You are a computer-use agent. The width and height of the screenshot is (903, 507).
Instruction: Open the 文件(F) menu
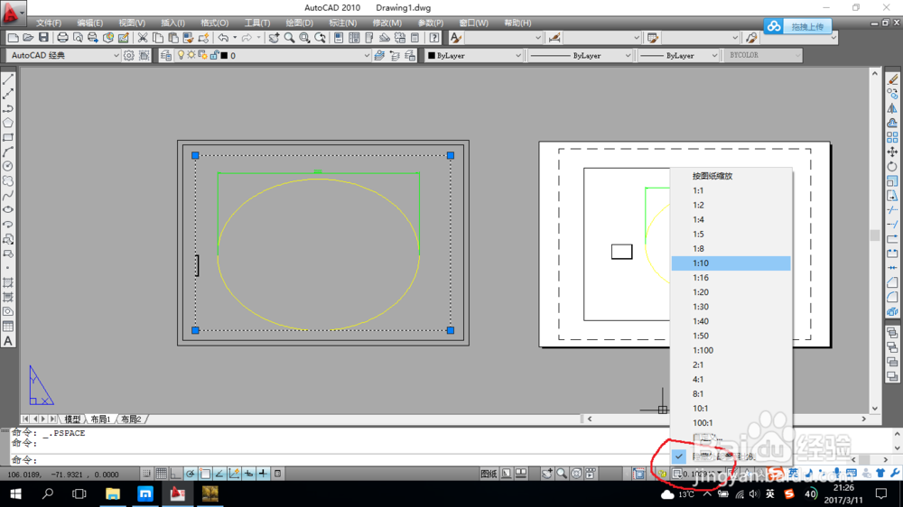click(49, 23)
